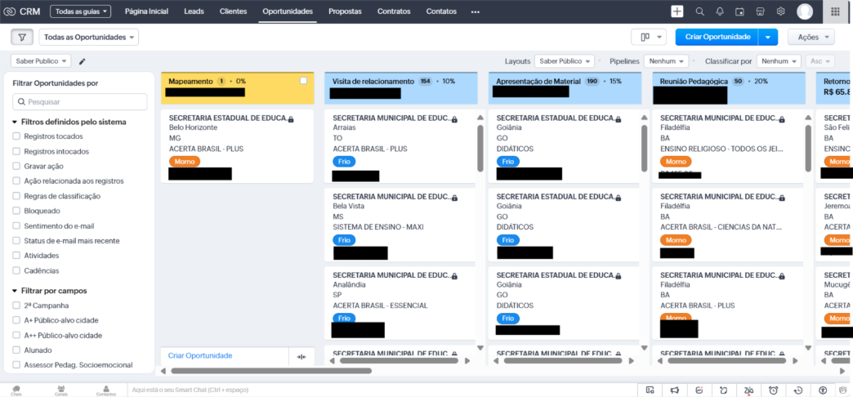Enable the Bloqueado filter checkbox
The image size is (853, 397).
[x=16, y=211]
